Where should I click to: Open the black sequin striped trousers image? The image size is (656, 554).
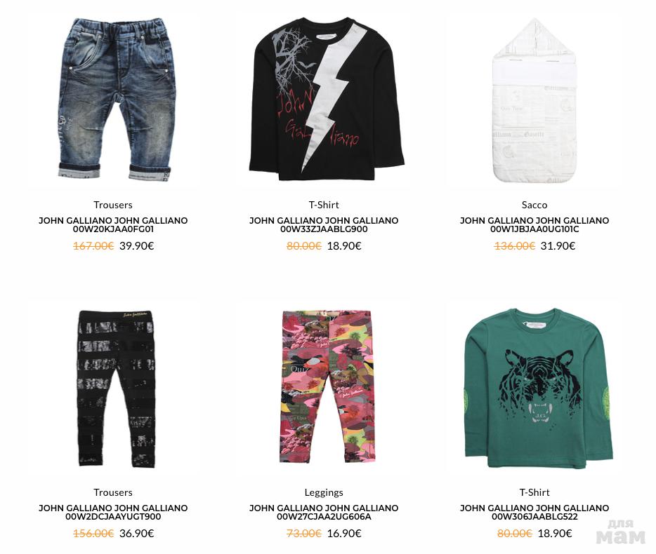coord(116,389)
